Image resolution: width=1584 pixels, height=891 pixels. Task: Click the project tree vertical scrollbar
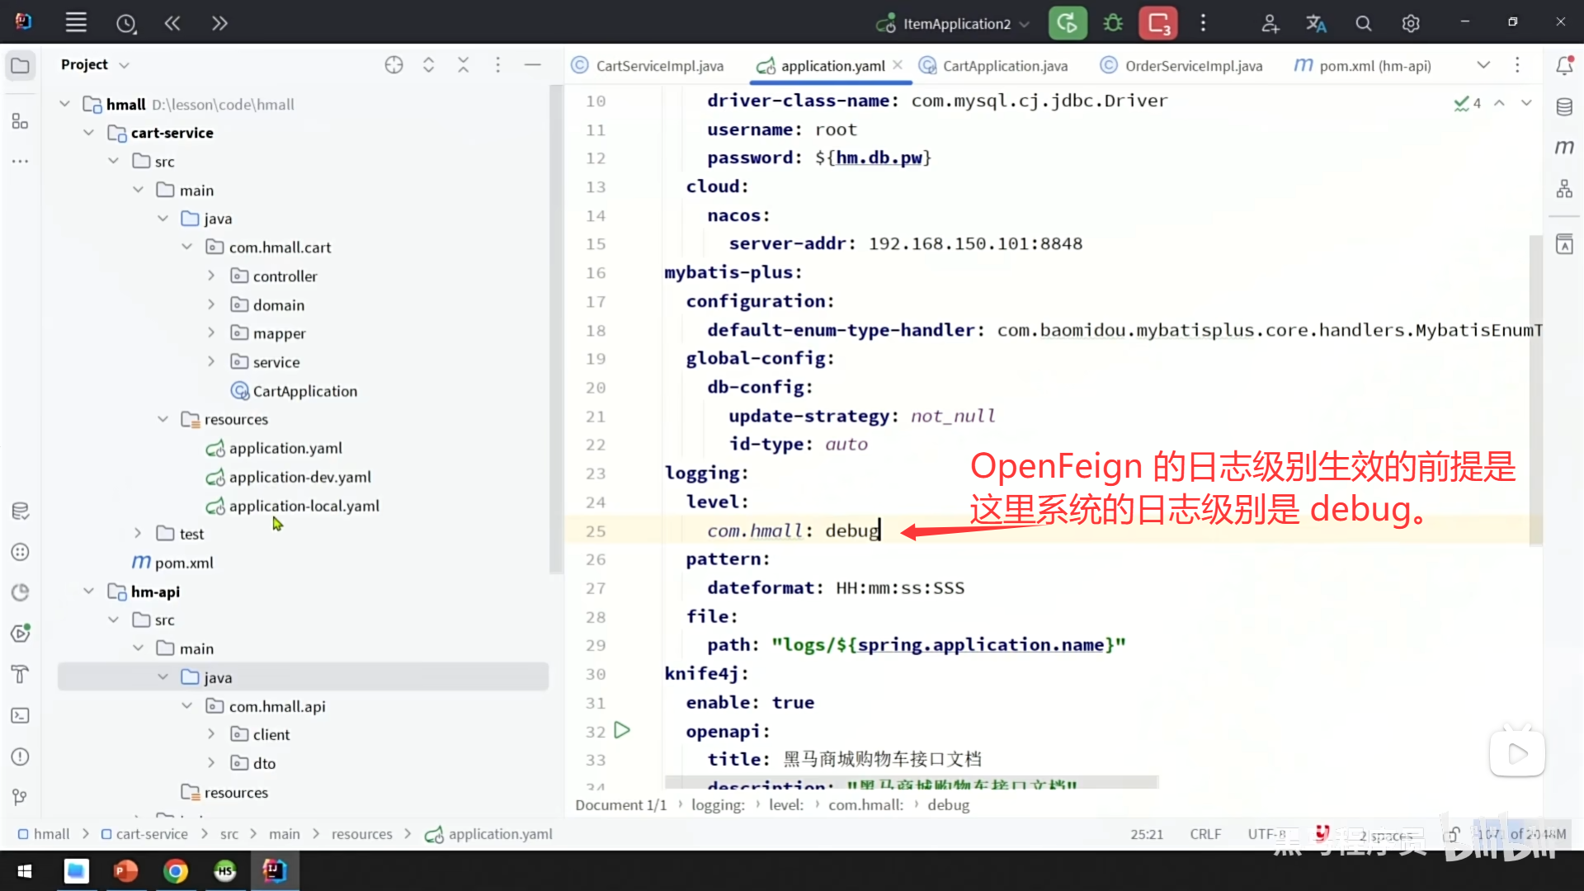[x=556, y=330]
